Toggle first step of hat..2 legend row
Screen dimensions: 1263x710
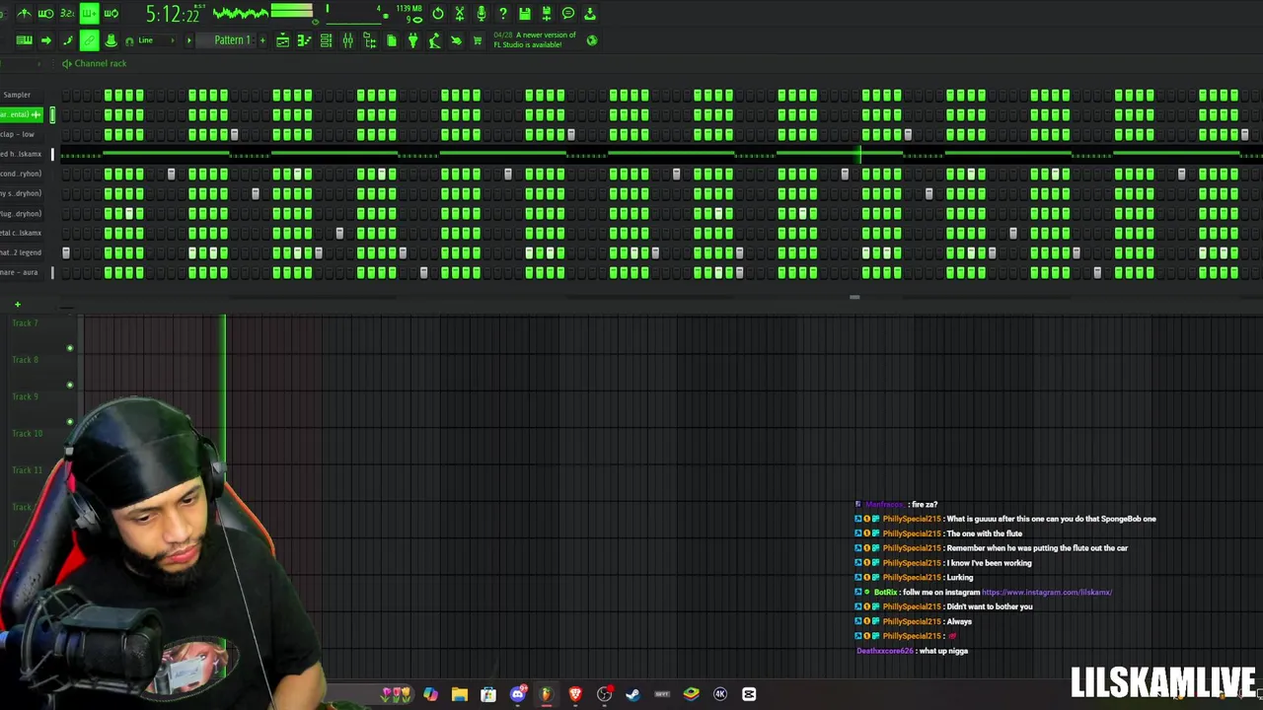[x=66, y=252]
